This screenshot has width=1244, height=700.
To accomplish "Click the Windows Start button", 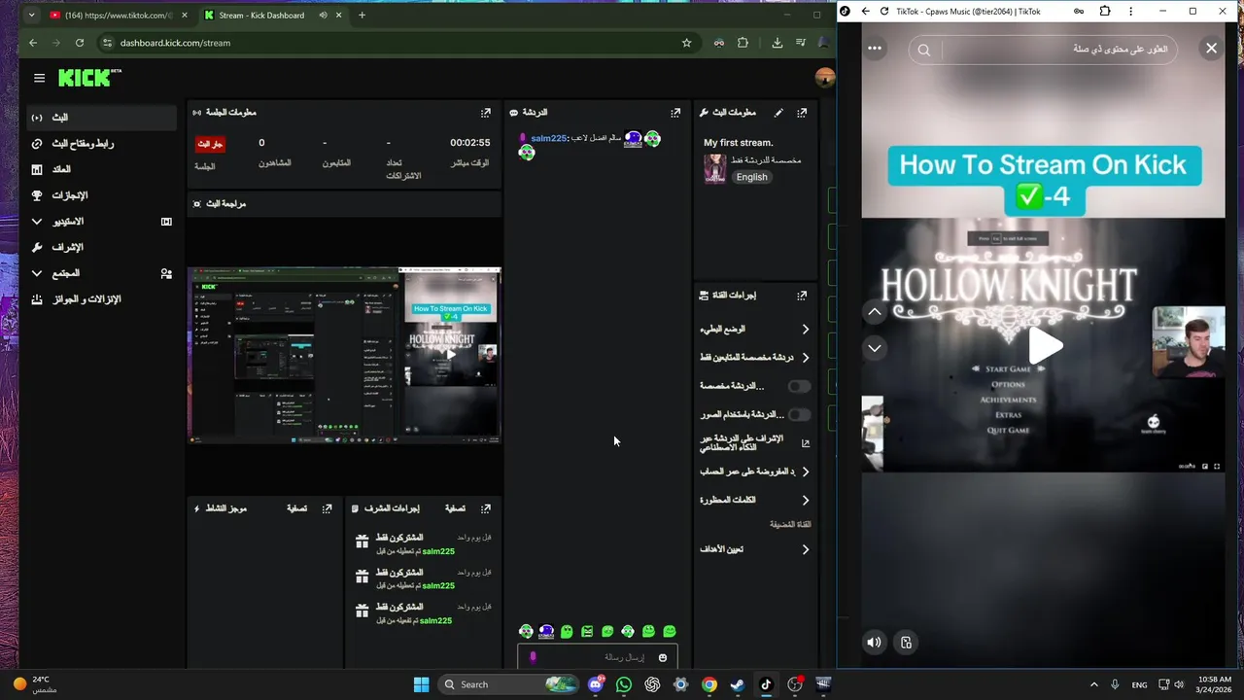I will 421,684.
